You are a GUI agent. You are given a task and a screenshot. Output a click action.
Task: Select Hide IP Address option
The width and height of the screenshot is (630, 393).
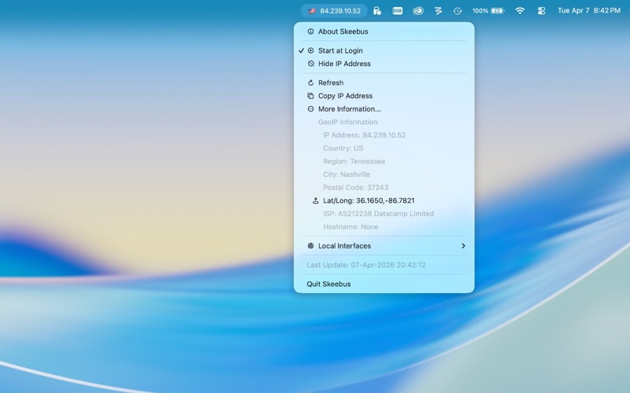coord(384,64)
